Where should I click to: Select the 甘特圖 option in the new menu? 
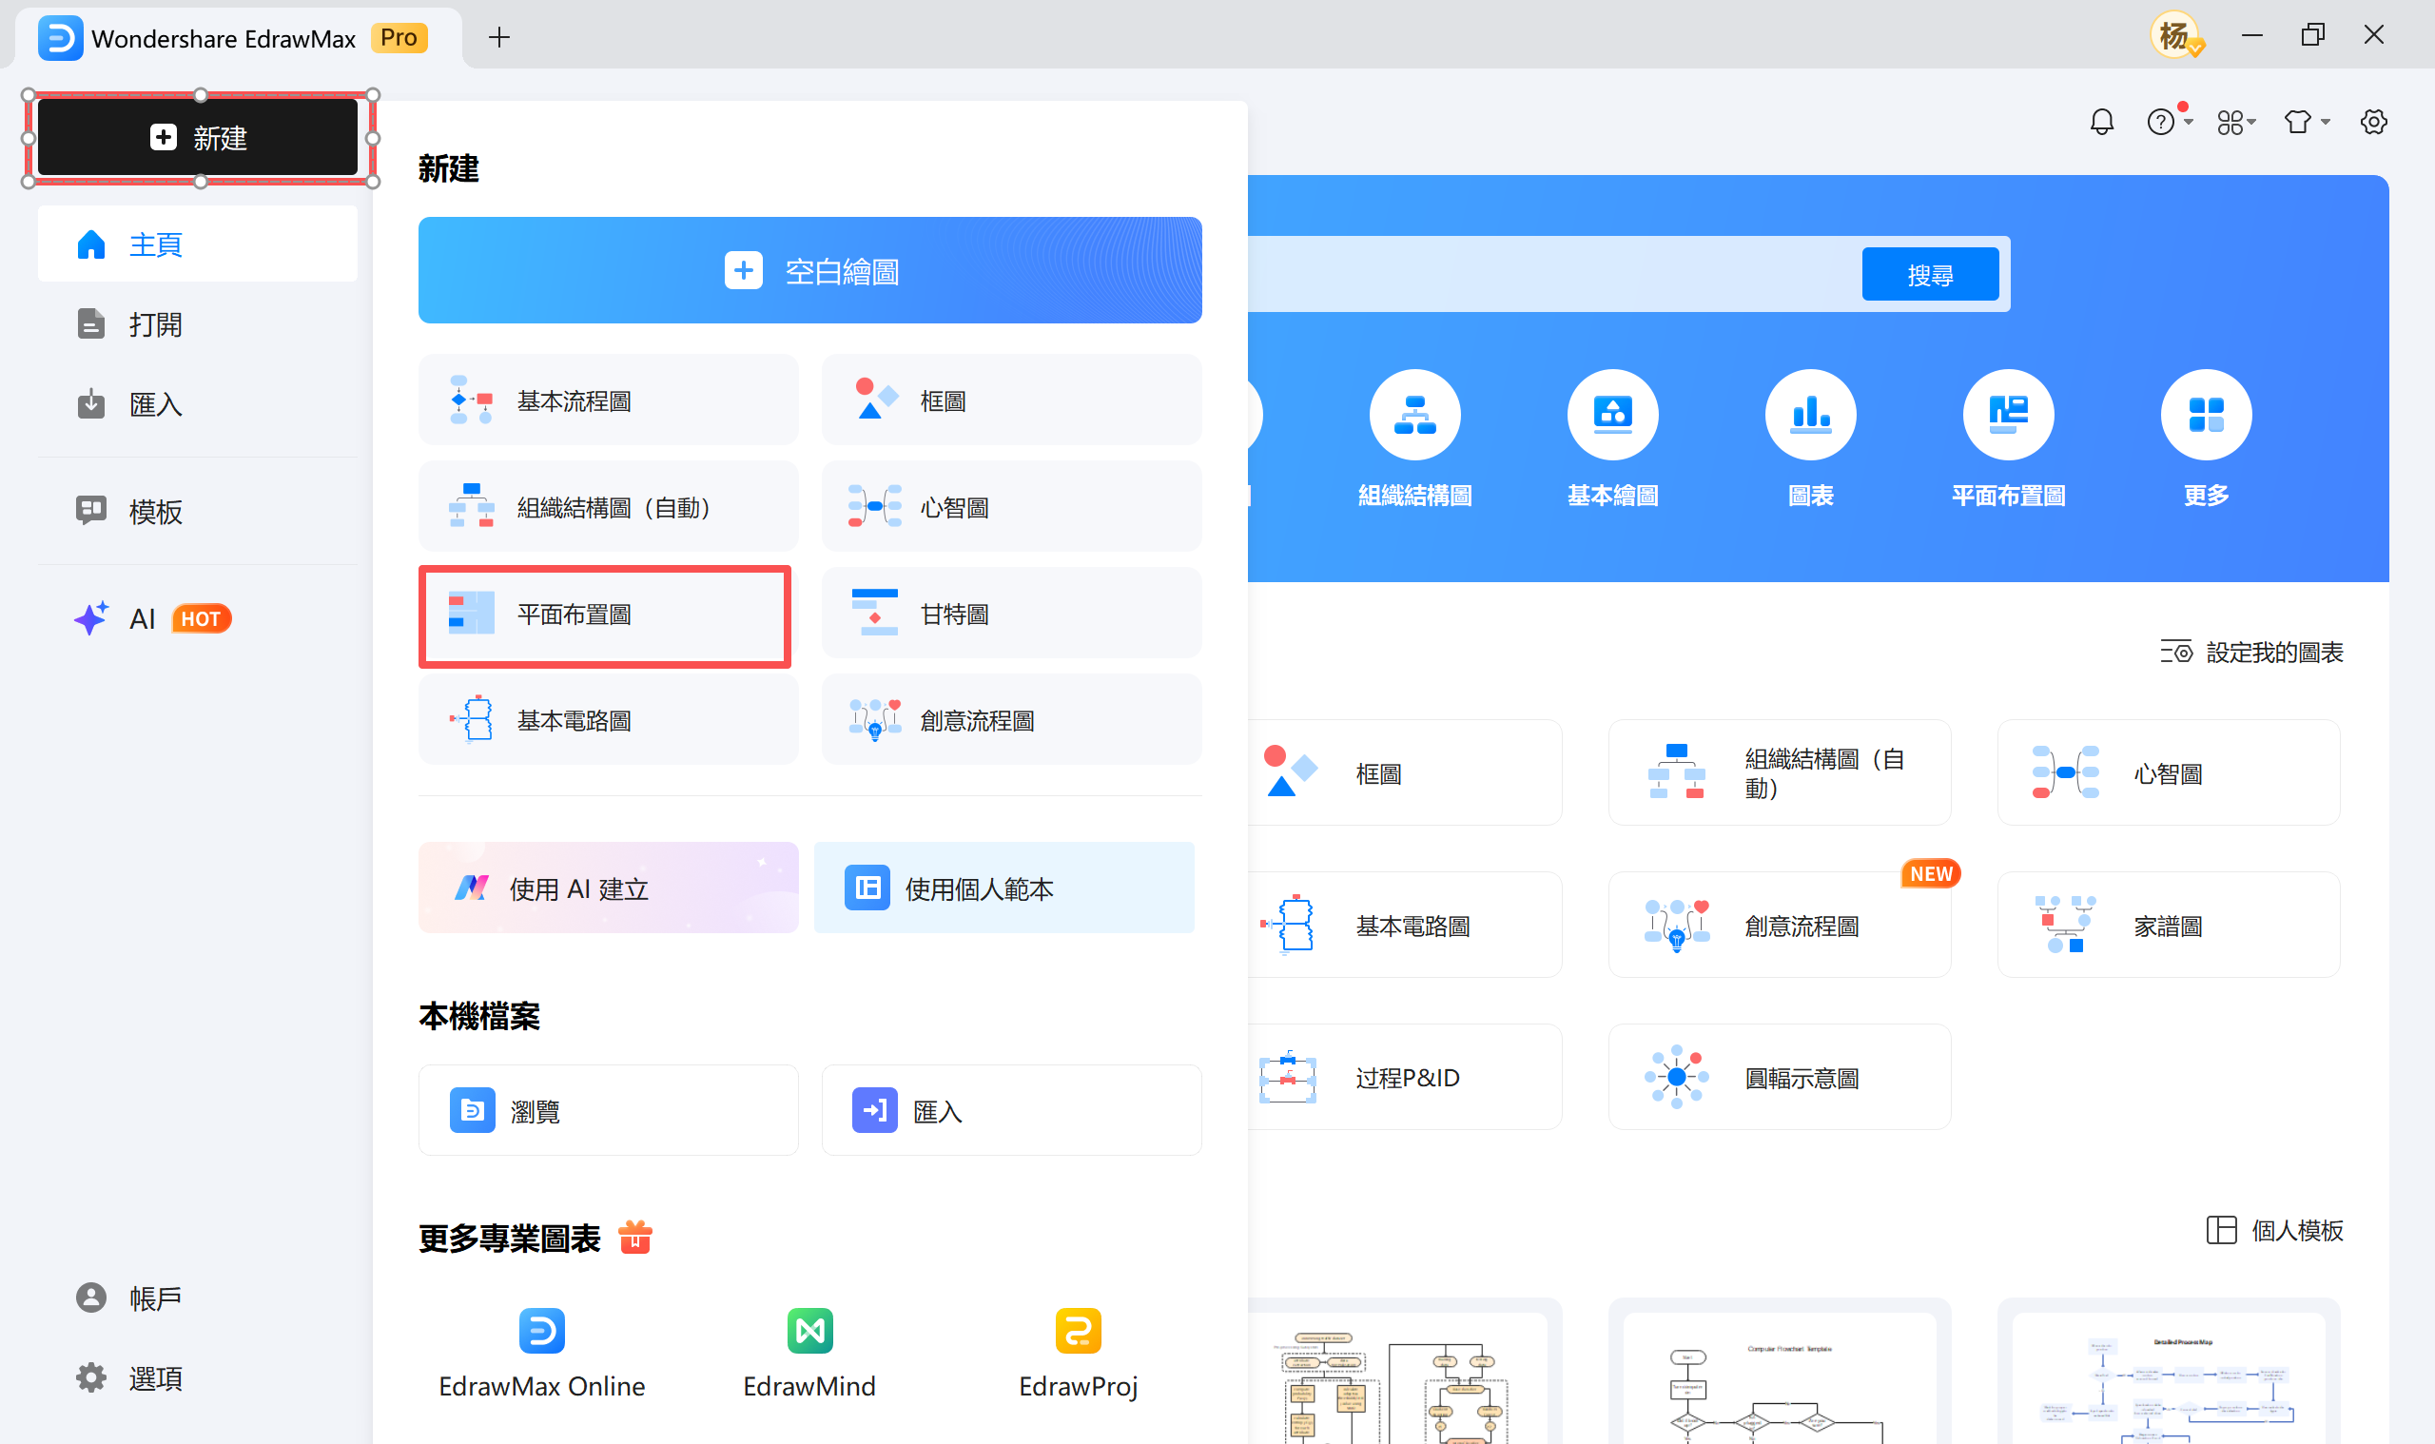pyautogui.click(x=1010, y=612)
